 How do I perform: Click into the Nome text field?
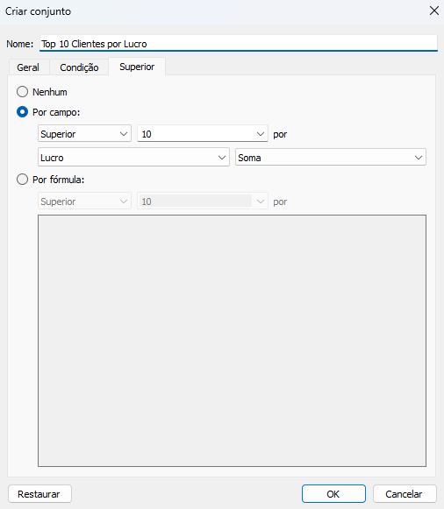(239, 43)
